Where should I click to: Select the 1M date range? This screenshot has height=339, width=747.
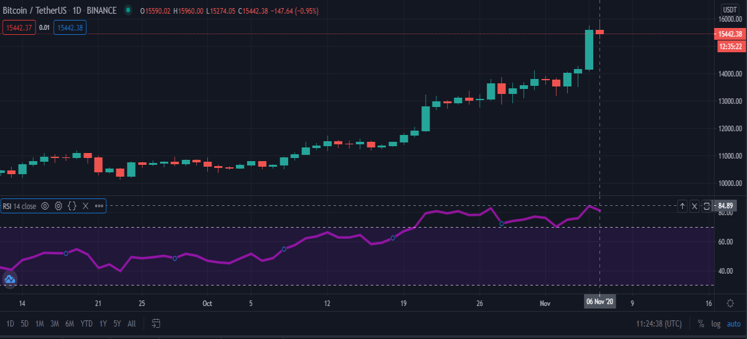pyautogui.click(x=39, y=324)
